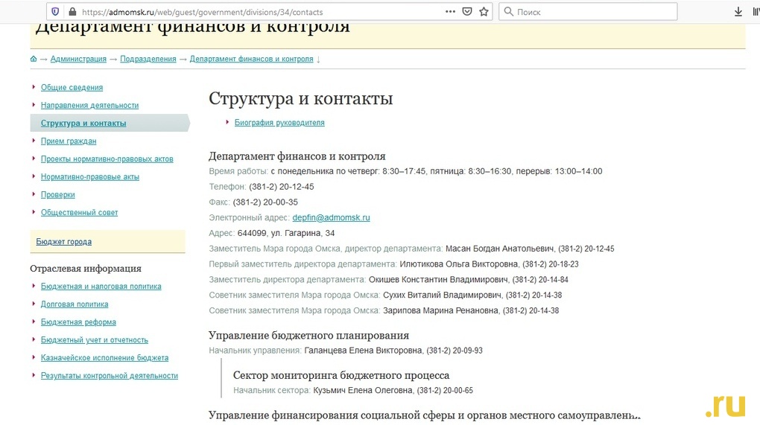Open the Бюджет города link

tap(64, 242)
